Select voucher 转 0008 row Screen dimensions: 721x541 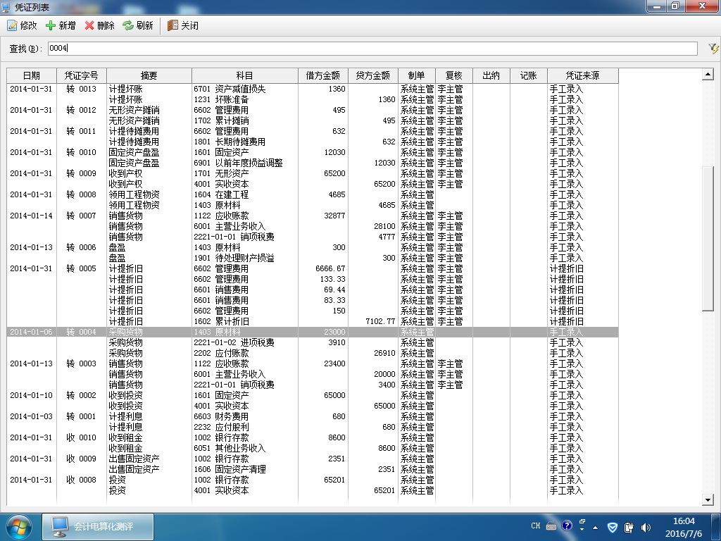(x=312, y=194)
